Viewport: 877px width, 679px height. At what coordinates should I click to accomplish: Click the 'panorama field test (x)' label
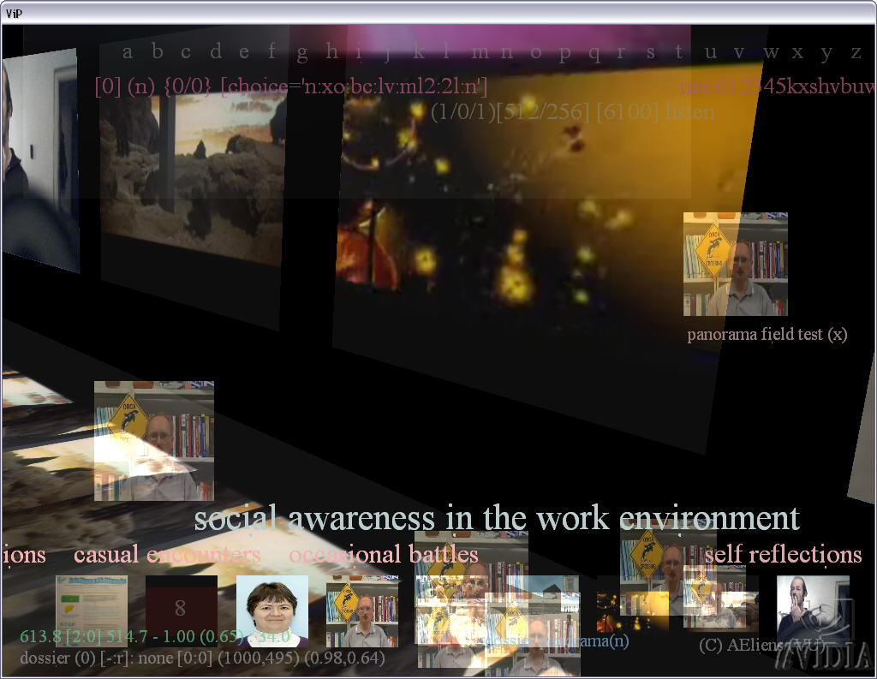(767, 335)
